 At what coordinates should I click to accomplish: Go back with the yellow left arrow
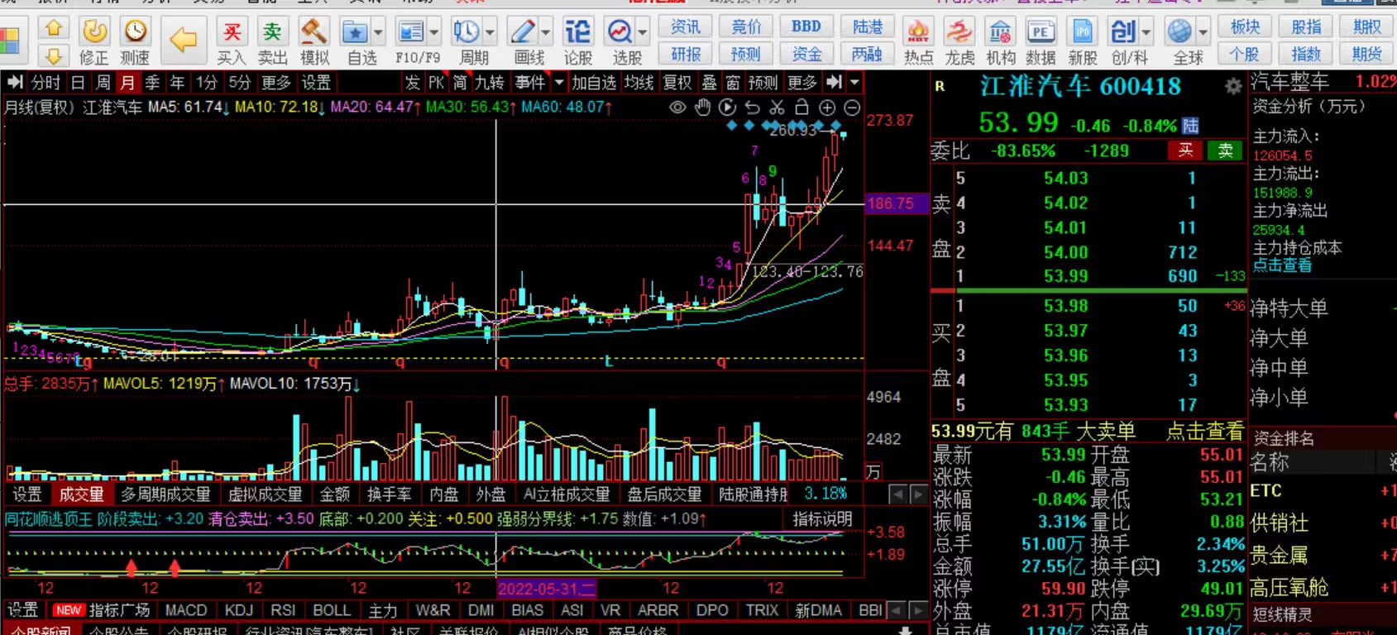click(x=183, y=39)
